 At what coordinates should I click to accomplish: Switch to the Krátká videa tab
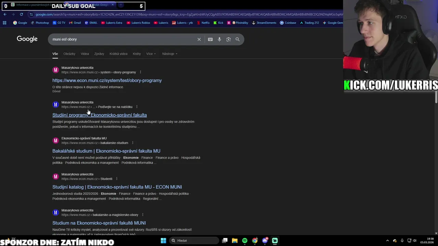[x=118, y=54]
